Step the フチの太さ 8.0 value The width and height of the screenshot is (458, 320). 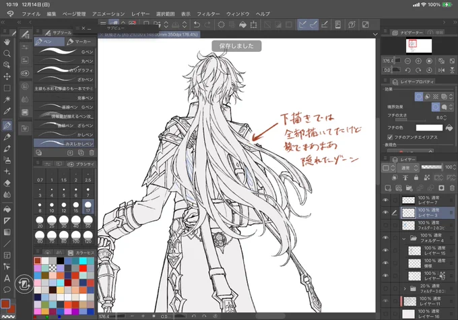pyautogui.click(x=445, y=117)
